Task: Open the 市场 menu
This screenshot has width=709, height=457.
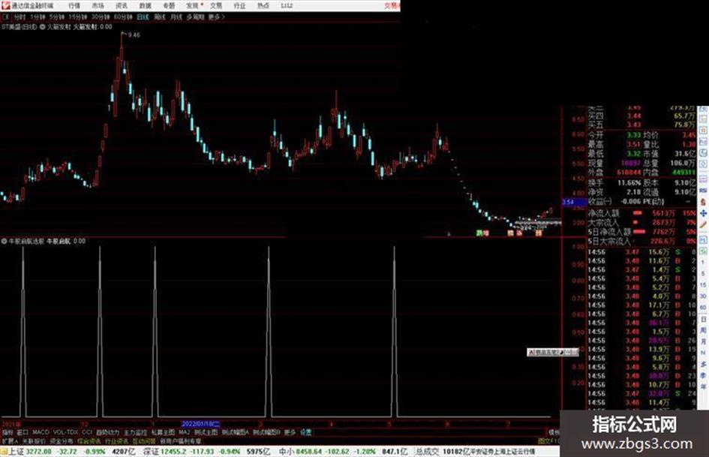Action: click(x=98, y=5)
